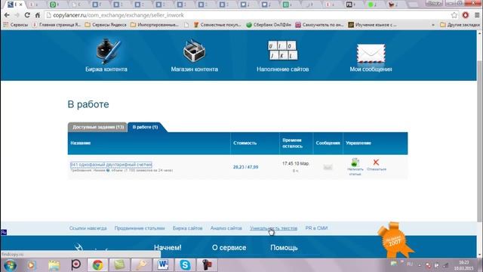
Task: Open the file explorer taskbar icon
Action: pyautogui.click(x=54, y=265)
